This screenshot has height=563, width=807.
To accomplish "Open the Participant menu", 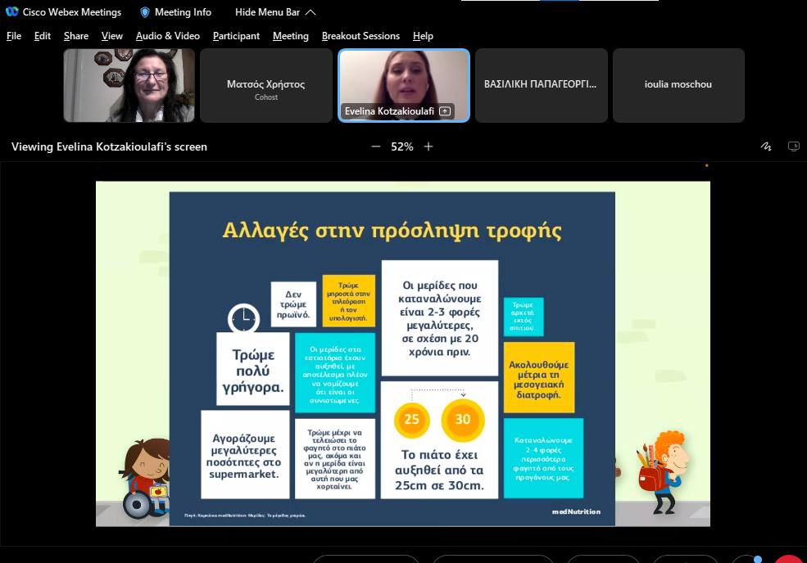I will (236, 36).
